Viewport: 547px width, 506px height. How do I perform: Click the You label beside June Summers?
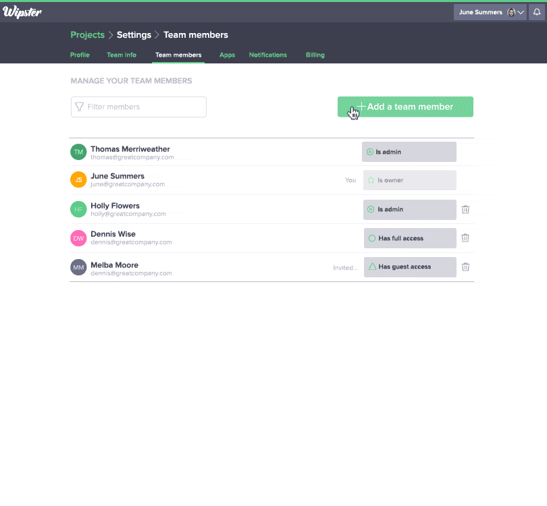350,180
